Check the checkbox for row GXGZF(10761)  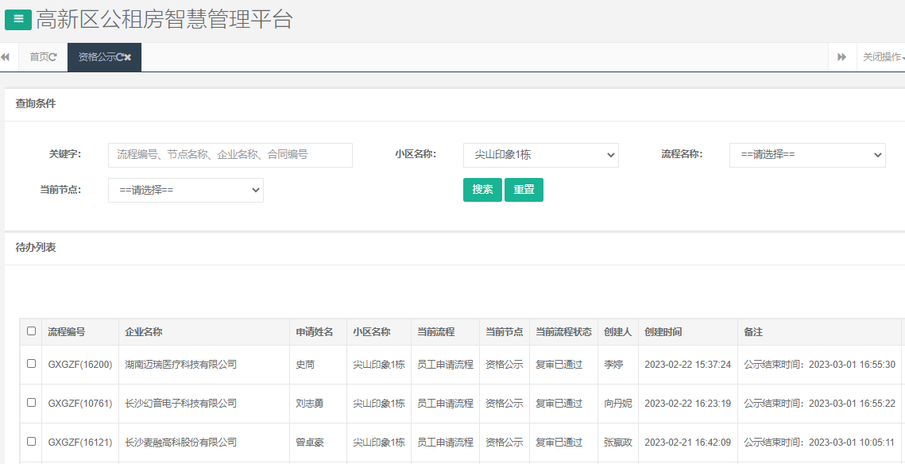point(30,403)
